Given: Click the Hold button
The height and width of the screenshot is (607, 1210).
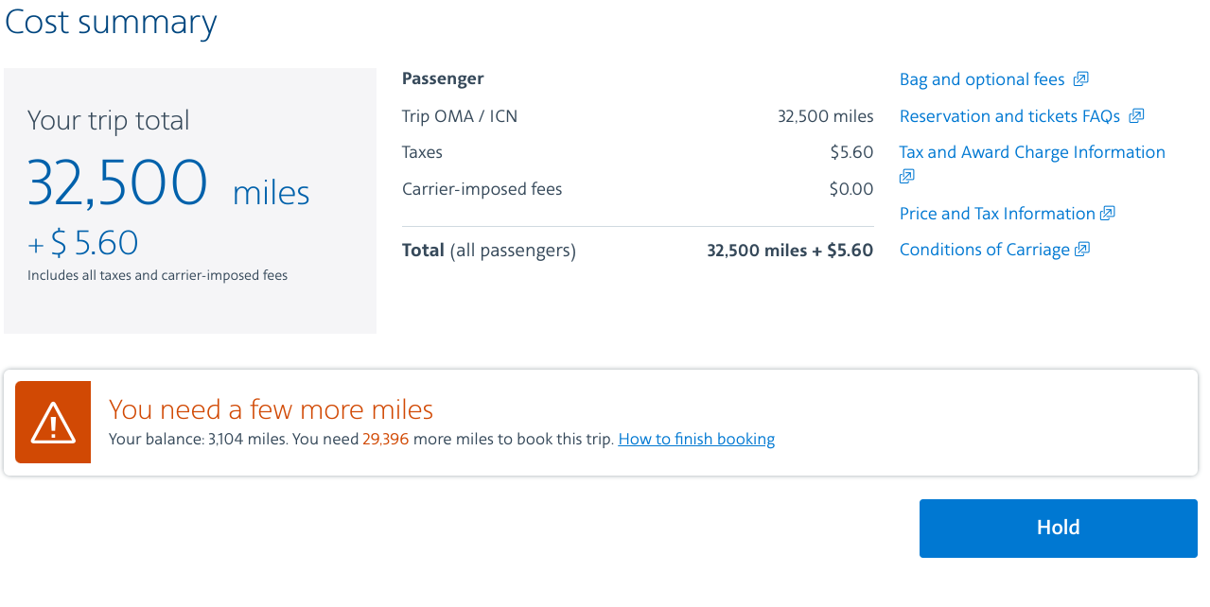Looking at the screenshot, I should click(1059, 529).
